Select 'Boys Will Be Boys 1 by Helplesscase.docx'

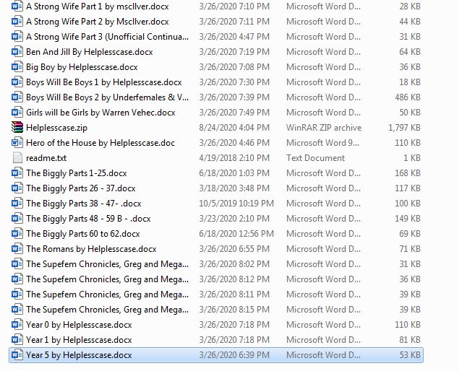[x=103, y=82]
